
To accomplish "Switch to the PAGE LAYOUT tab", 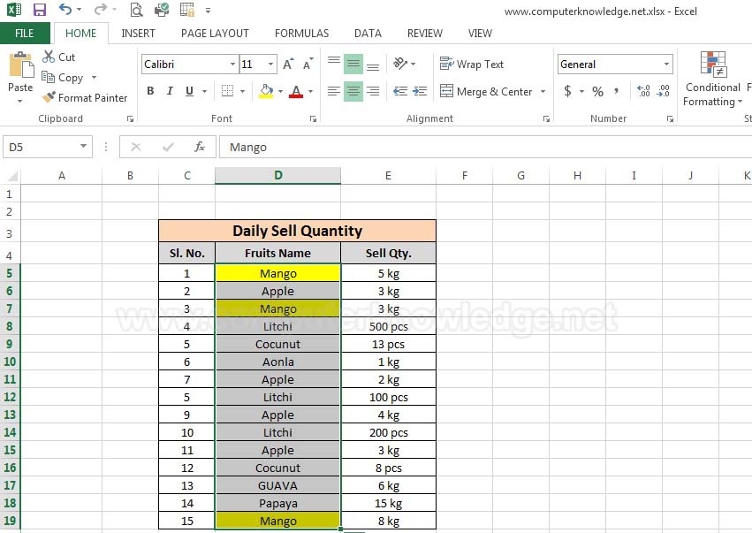I will click(x=215, y=33).
